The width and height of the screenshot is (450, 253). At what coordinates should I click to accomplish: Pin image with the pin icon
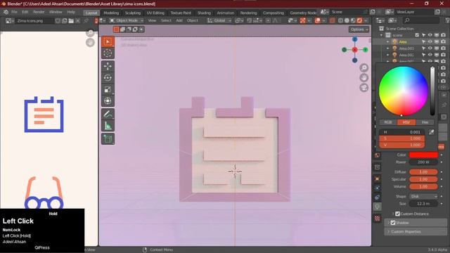86,20
